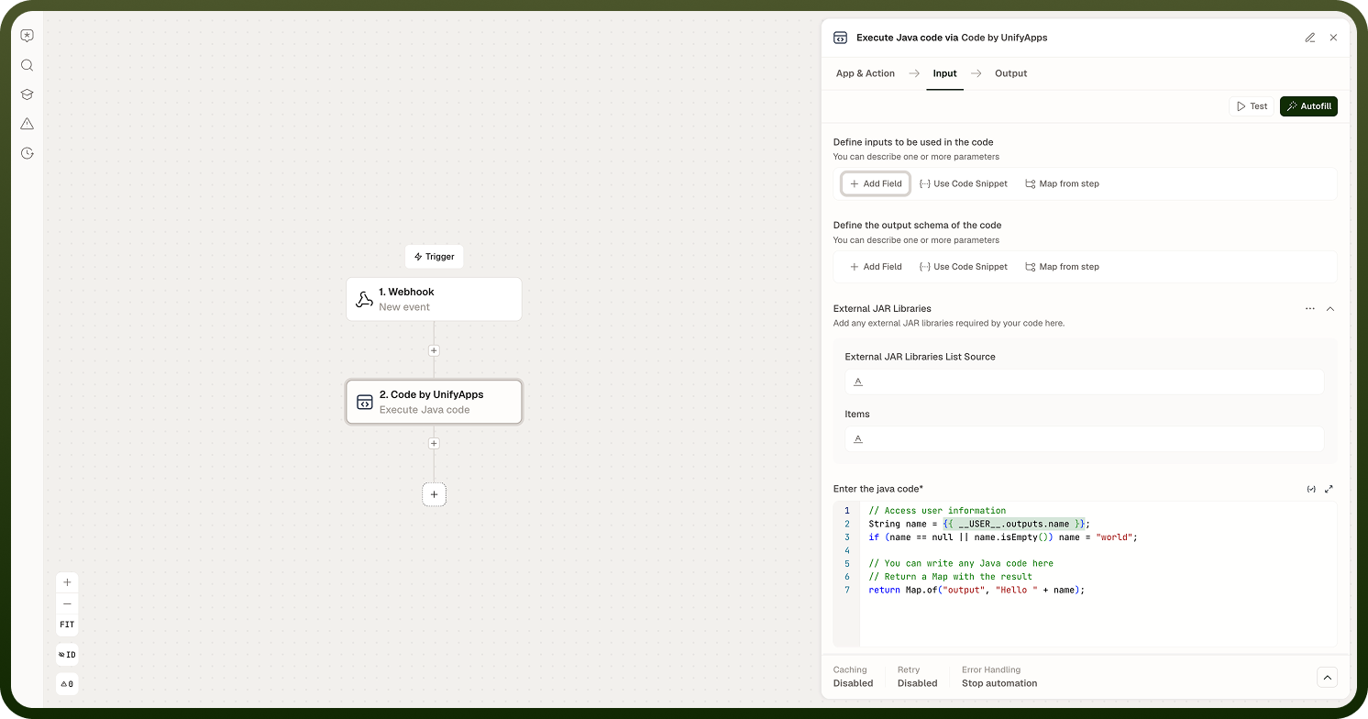The height and width of the screenshot is (719, 1368).
Task: Insert variable using code editor braces icon
Action: [1311, 489]
